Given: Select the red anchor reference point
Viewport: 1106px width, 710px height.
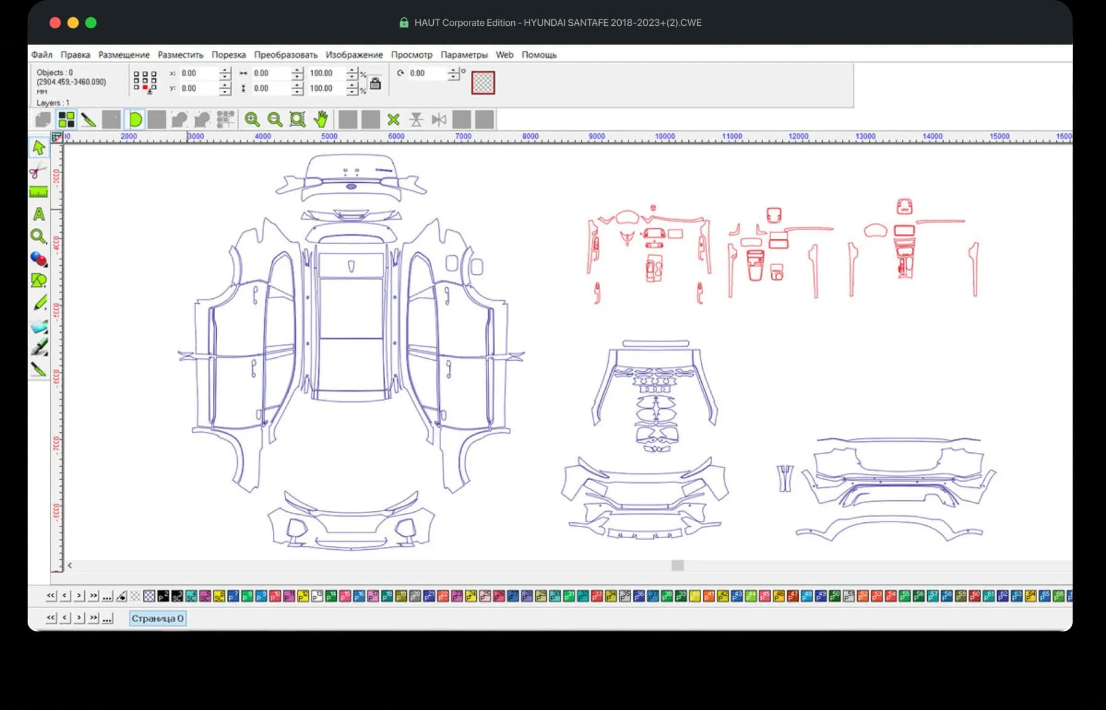Looking at the screenshot, I should tap(145, 88).
